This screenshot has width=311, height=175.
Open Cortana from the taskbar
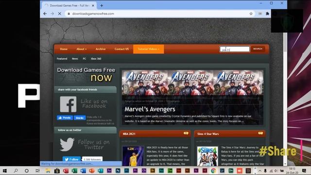click(x=27, y=171)
